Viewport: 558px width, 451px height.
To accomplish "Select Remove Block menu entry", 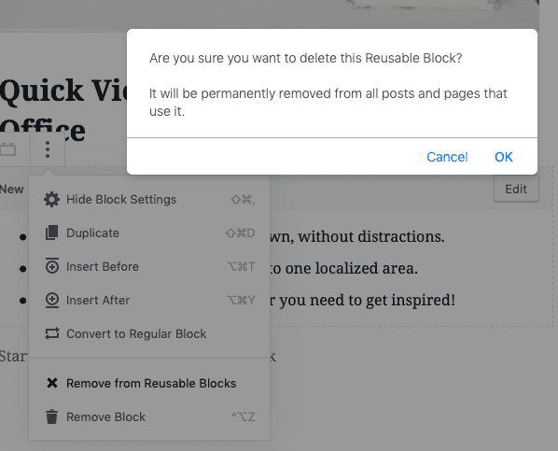I will coord(149,416).
